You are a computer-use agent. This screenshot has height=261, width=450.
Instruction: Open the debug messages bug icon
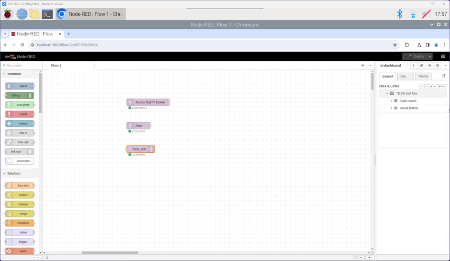429,66
